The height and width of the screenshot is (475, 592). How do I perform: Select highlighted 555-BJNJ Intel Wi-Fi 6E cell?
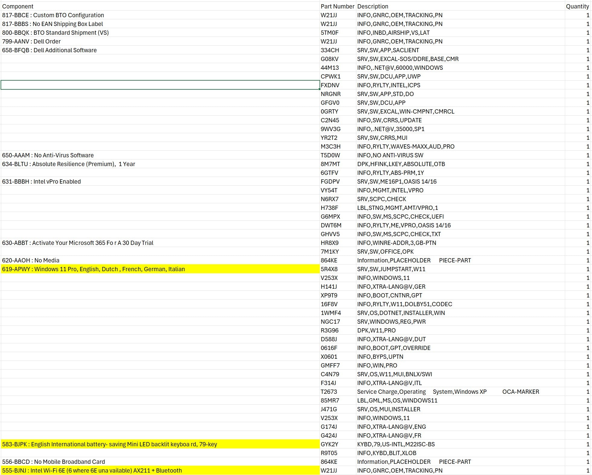coord(160,470)
